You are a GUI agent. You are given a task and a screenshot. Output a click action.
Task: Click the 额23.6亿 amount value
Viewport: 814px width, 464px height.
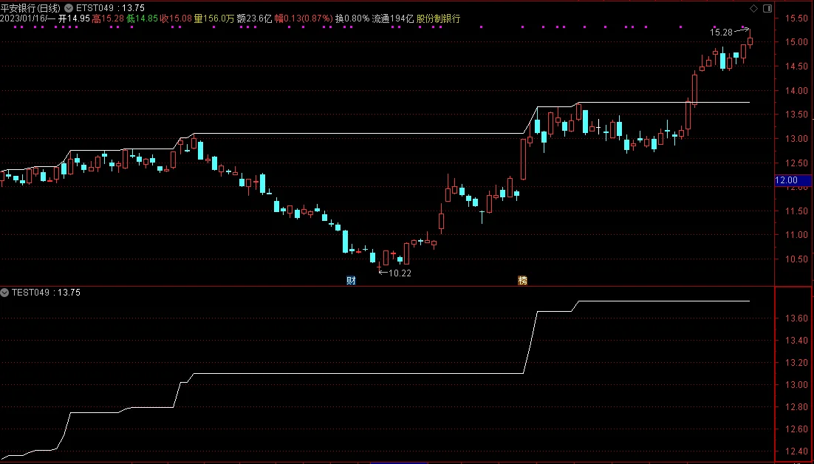tap(254, 18)
